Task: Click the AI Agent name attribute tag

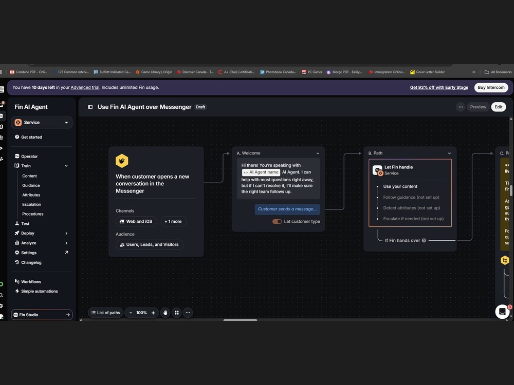Action: click(x=261, y=172)
